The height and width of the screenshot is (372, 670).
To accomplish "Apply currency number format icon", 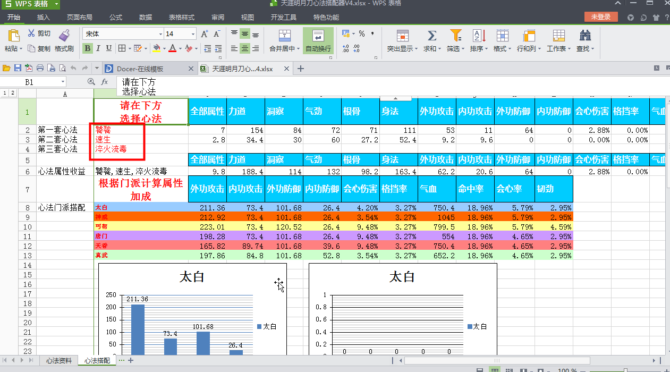I will point(347,33).
